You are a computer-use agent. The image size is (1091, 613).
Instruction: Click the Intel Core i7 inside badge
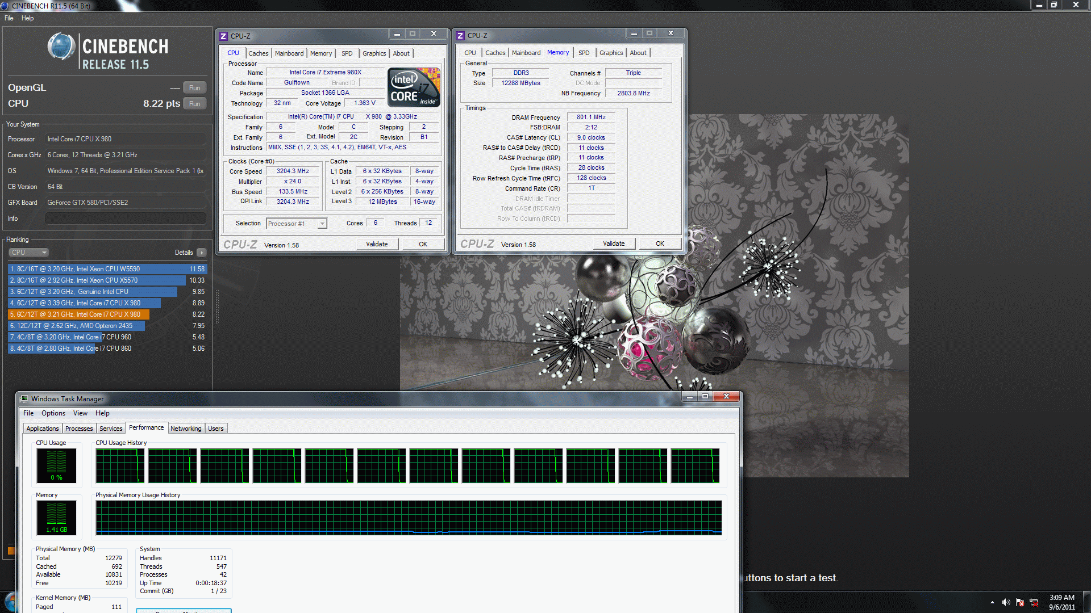coord(414,87)
